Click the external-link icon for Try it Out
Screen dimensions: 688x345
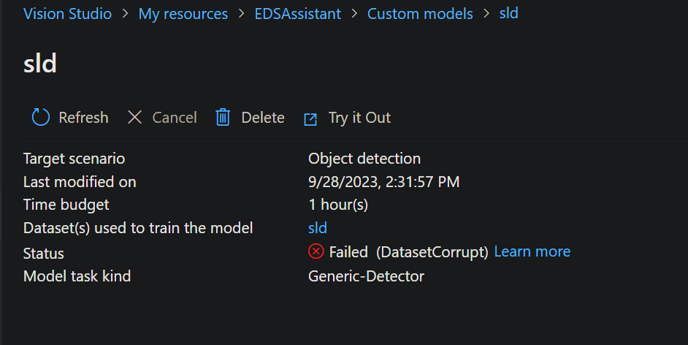(x=310, y=119)
